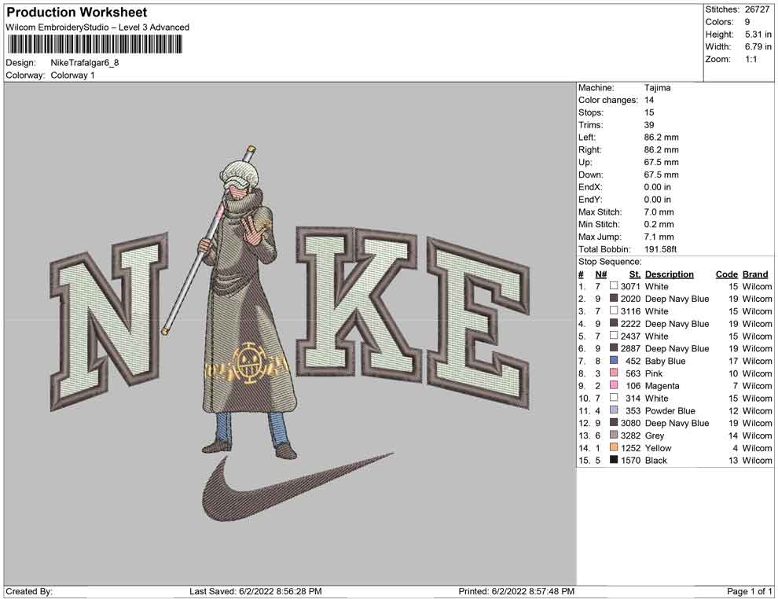Click the 'Created By:' footer label
778x599 pixels.
click(x=29, y=591)
